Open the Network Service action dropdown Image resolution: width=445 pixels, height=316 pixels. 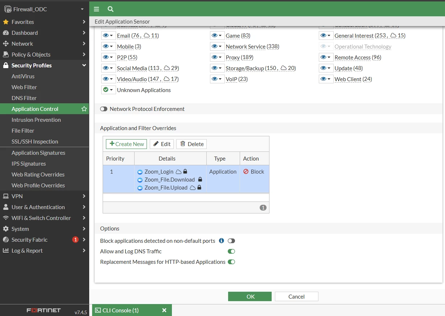tap(217, 46)
